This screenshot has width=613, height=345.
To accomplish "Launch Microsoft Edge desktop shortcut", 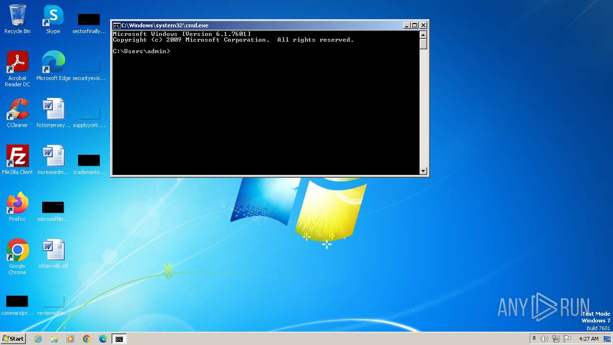I will 53,66.
